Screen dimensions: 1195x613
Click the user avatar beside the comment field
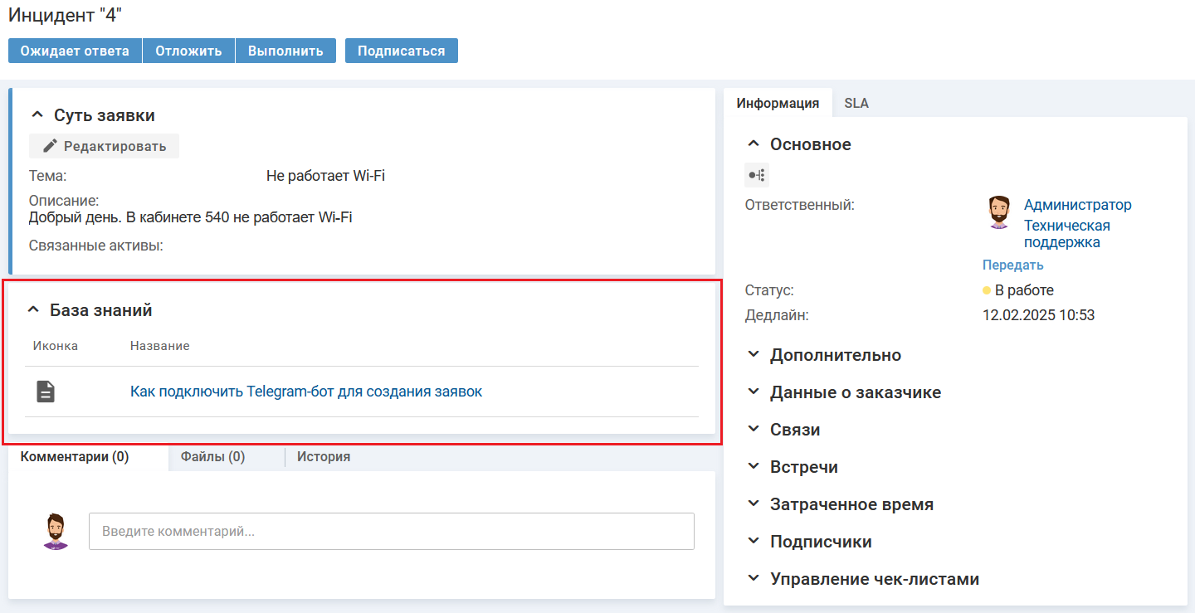56,531
